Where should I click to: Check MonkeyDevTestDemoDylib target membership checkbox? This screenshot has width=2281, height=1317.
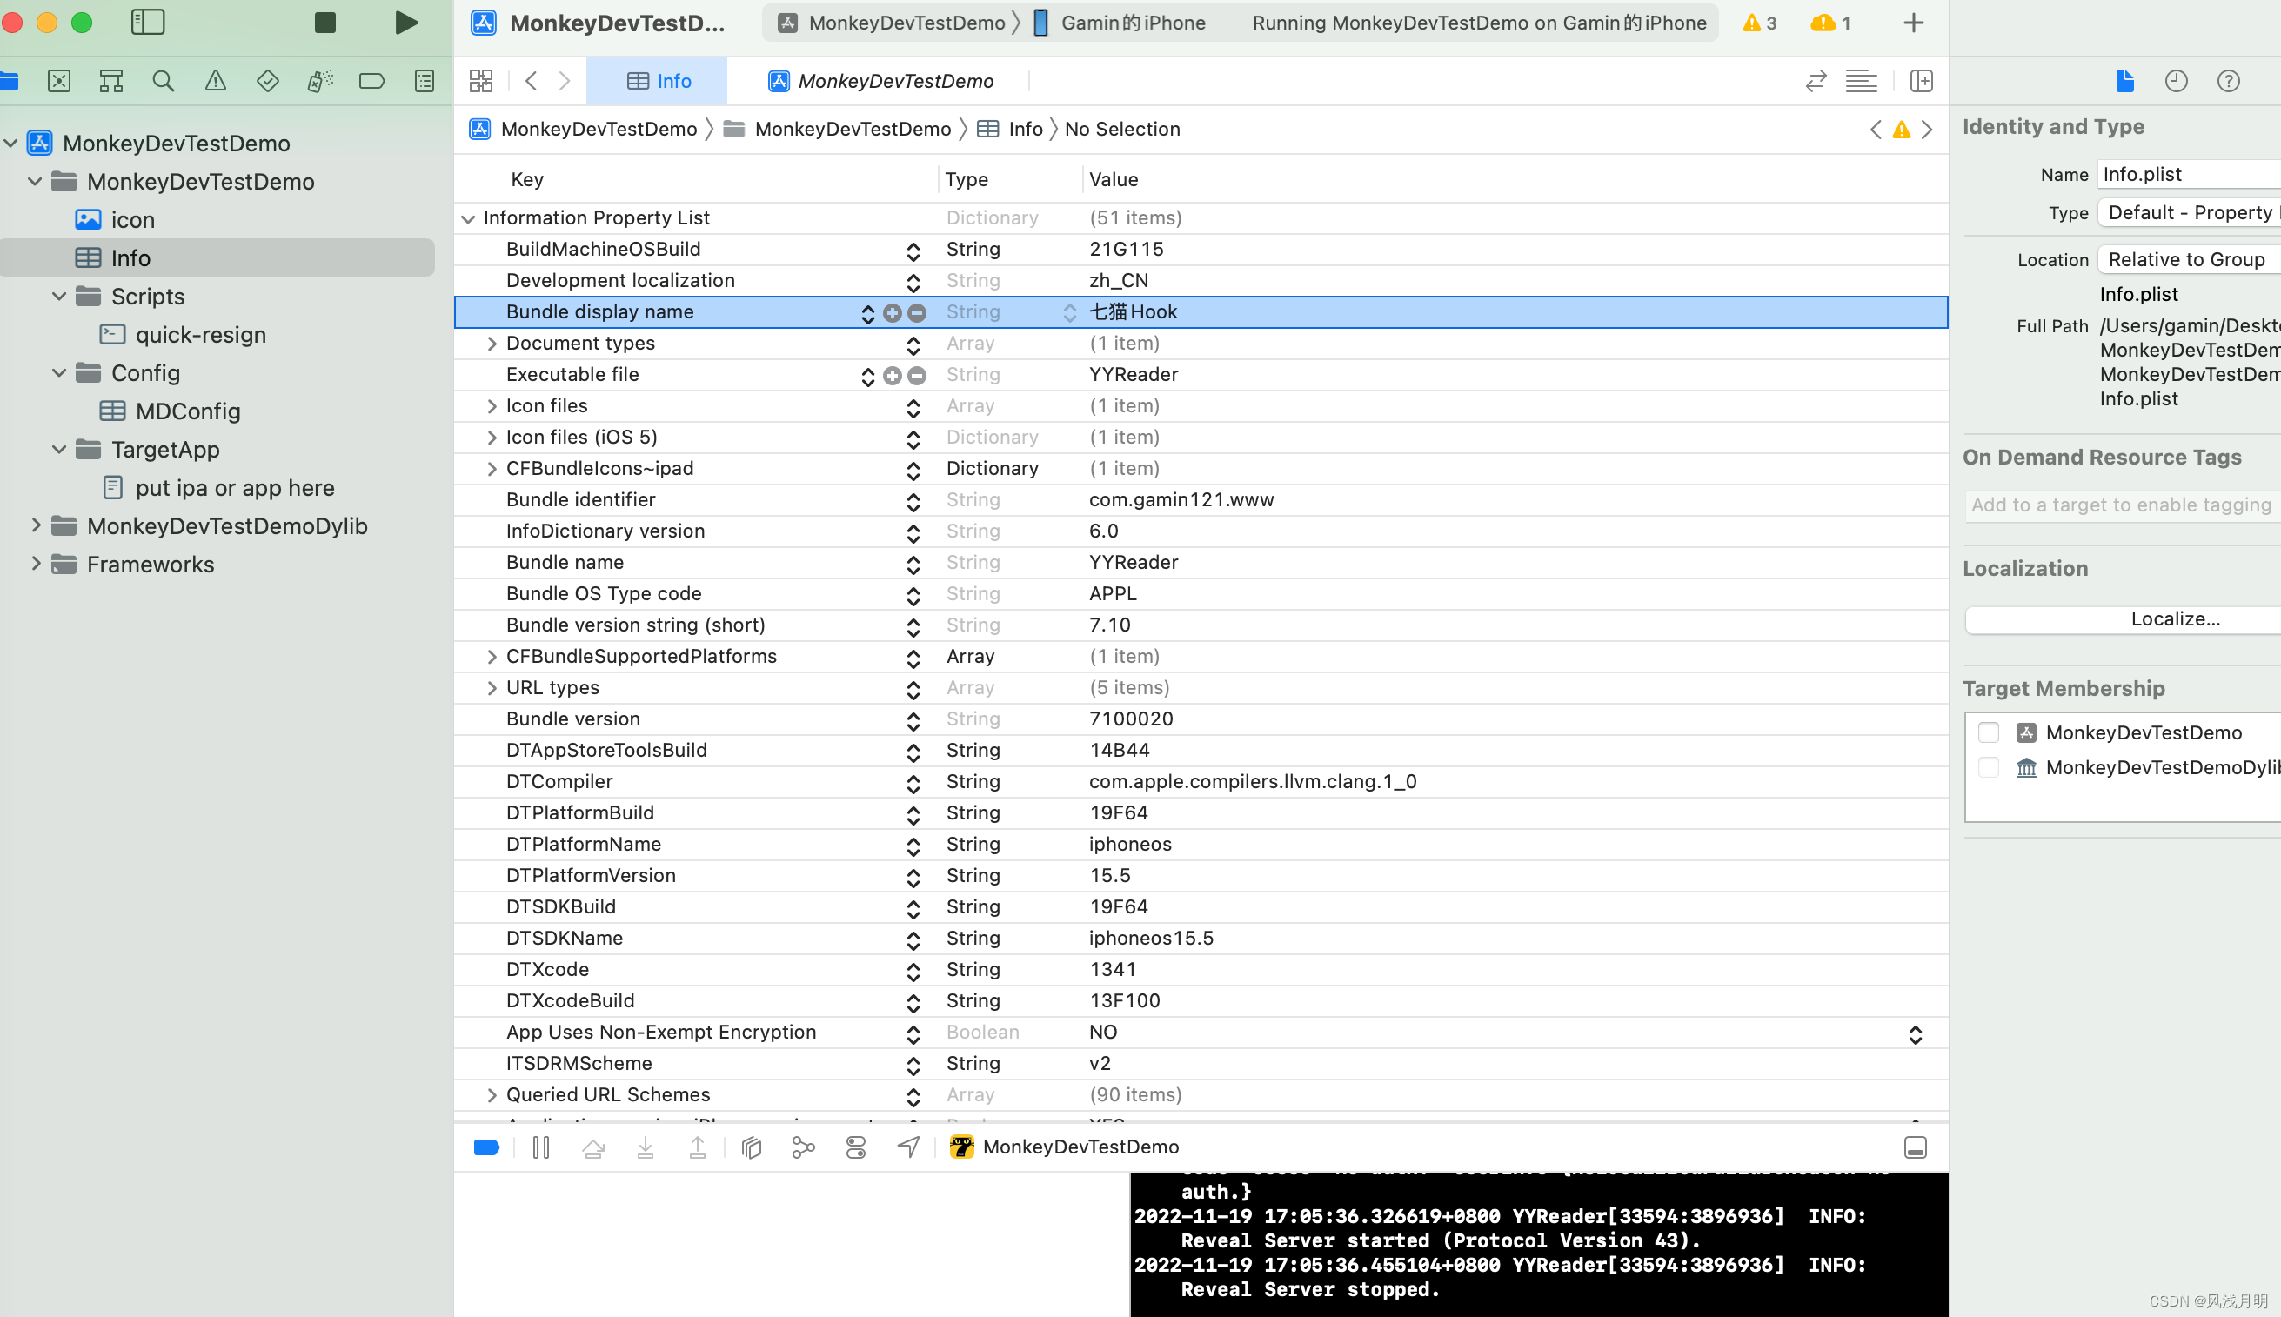point(1988,767)
